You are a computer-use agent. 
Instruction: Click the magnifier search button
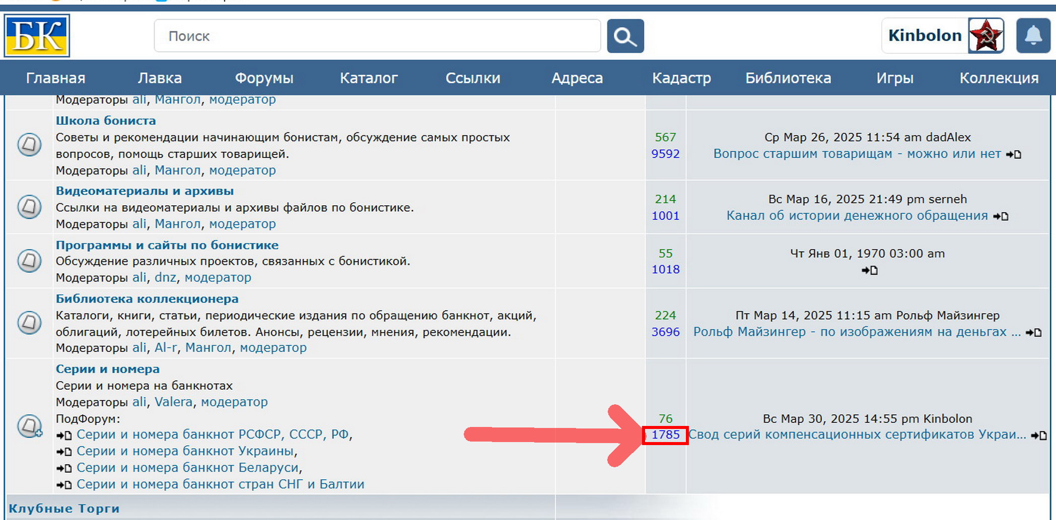(625, 36)
